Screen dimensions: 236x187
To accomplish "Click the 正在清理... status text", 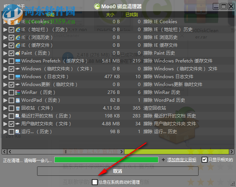I will point(28,160).
